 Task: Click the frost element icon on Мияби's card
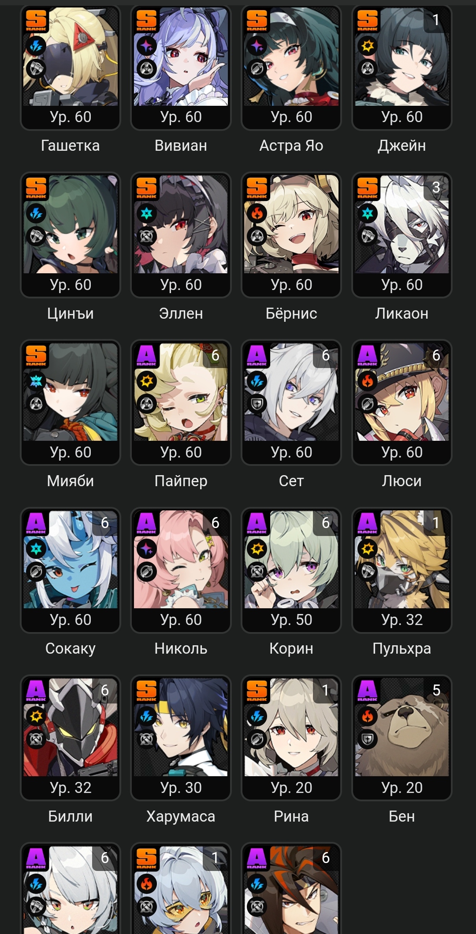[x=36, y=381]
